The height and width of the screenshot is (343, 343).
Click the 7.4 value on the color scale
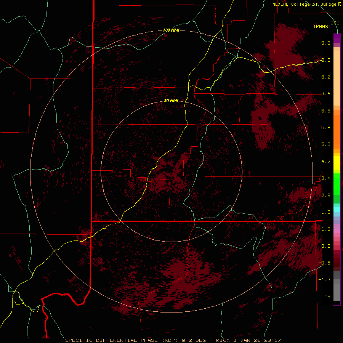(326, 94)
